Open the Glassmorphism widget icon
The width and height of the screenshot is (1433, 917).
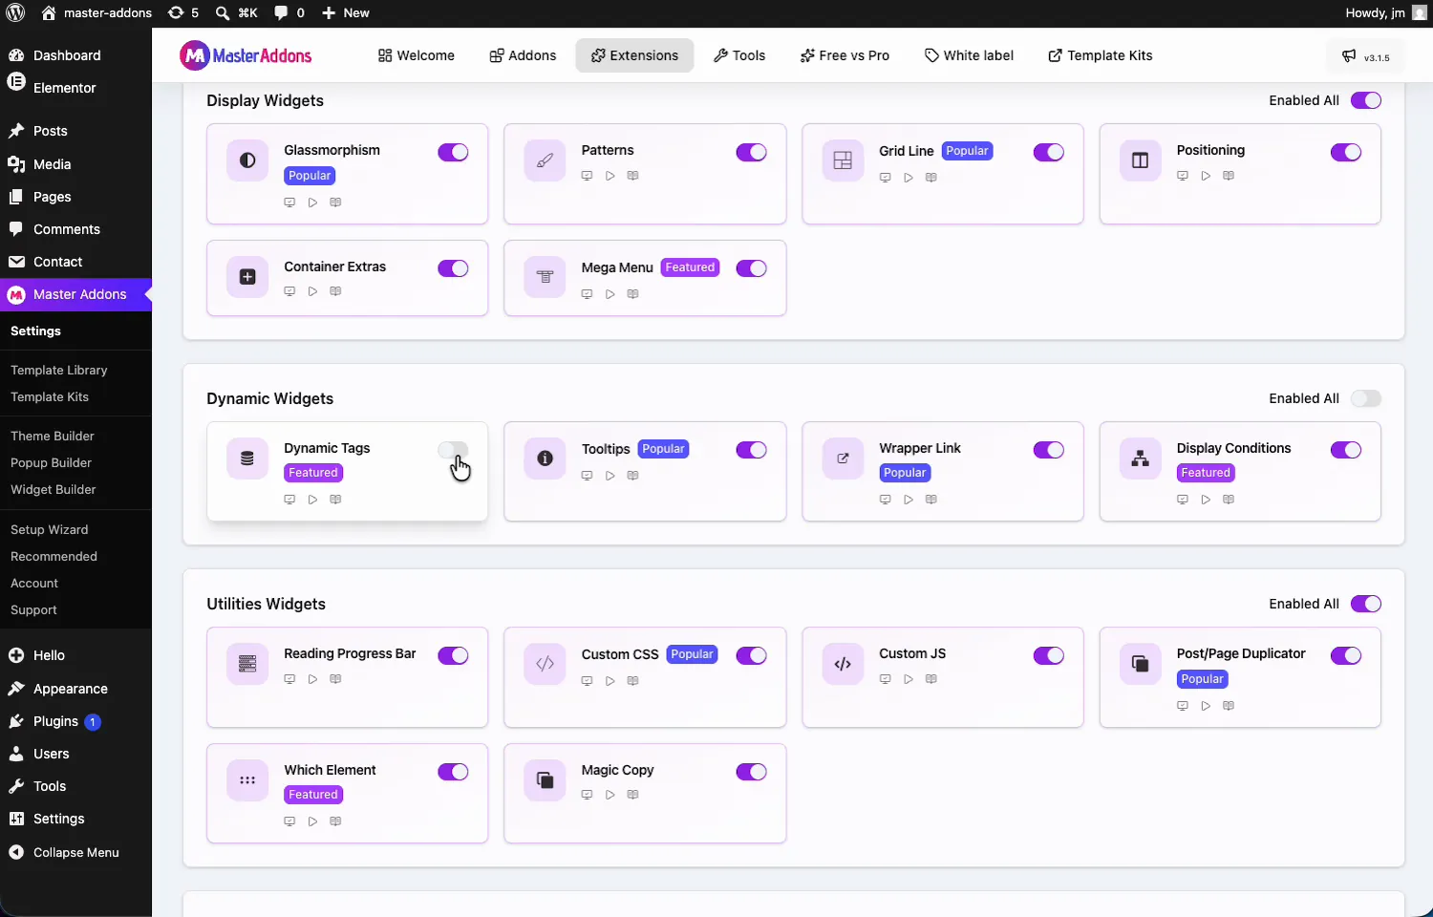click(x=247, y=160)
